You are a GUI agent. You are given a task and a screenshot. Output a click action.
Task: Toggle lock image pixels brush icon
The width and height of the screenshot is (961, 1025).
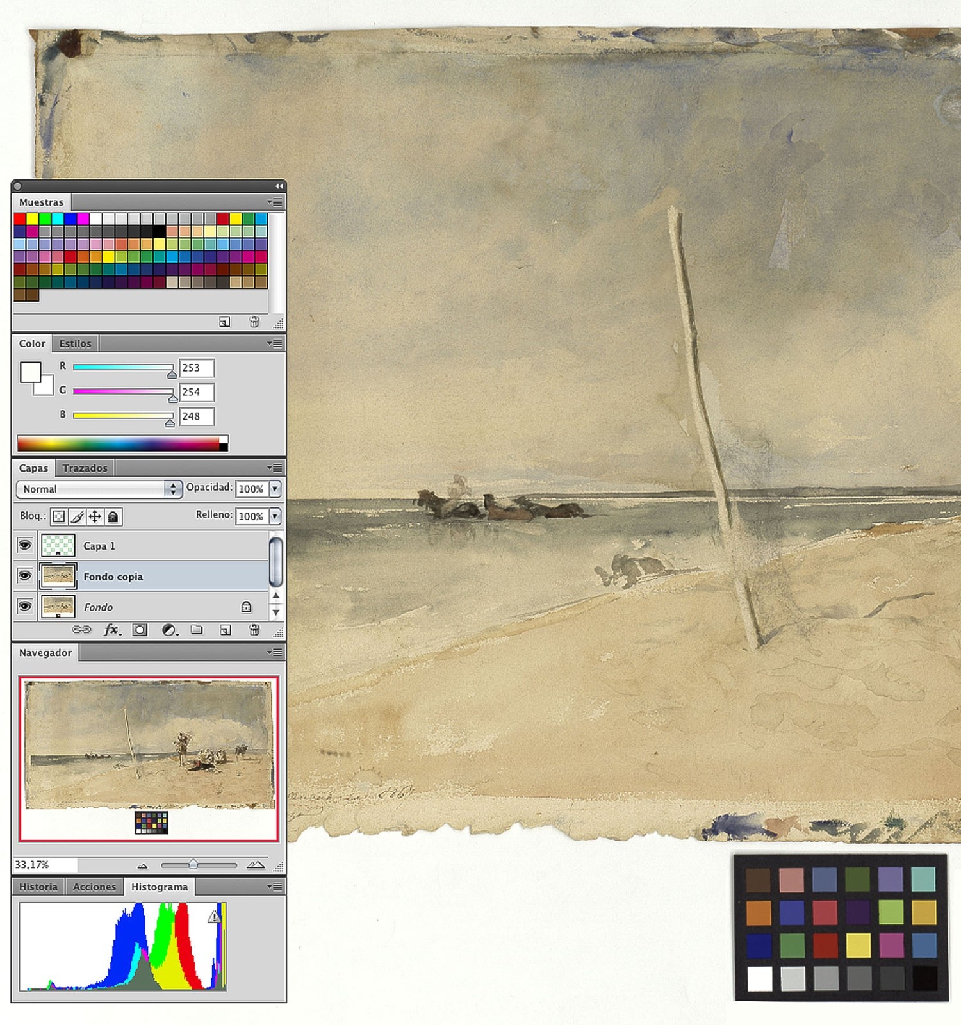(77, 516)
